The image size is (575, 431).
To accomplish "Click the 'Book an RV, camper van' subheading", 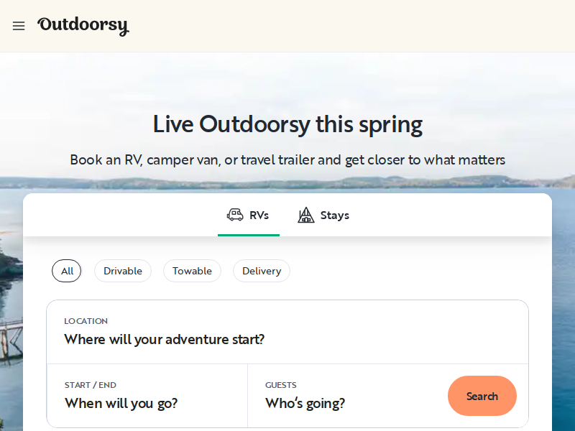I will [x=287, y=159].
